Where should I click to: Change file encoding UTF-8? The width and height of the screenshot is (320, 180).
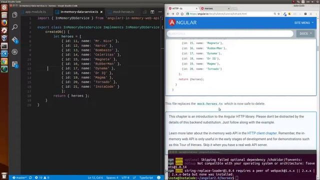pyautogui.click(x=125, y=178)
